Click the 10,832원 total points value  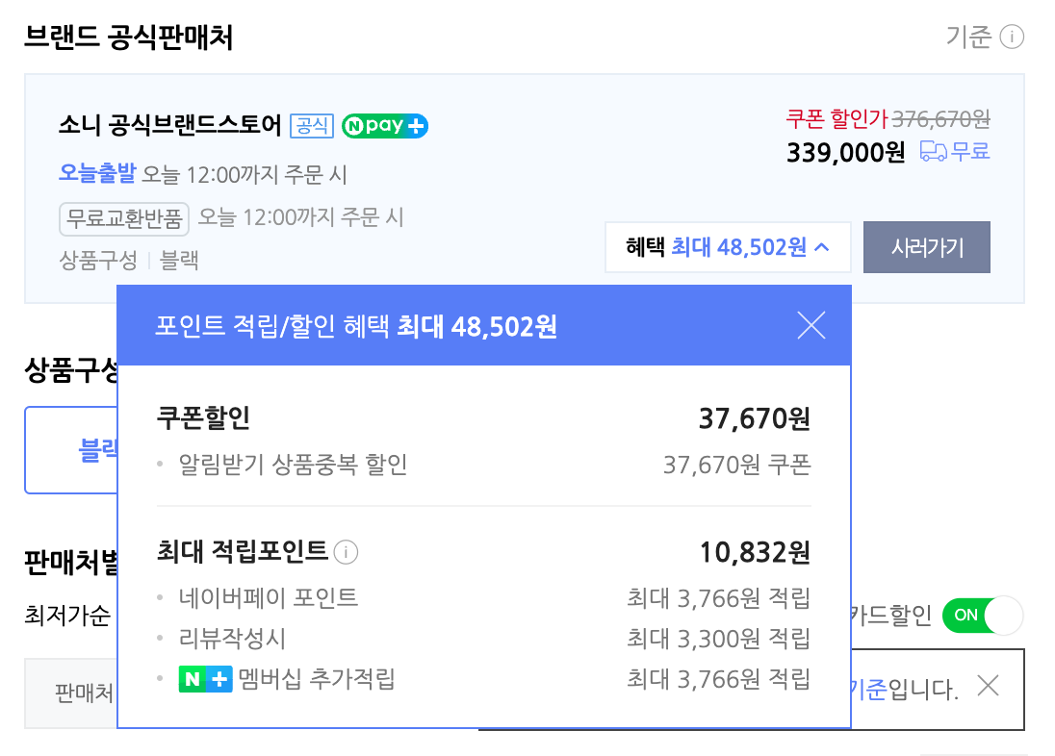pos(755,552)
